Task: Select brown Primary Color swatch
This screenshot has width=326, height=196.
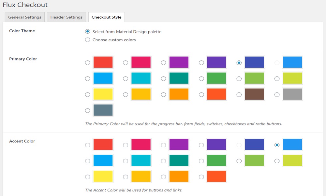Action: [255, 94]
